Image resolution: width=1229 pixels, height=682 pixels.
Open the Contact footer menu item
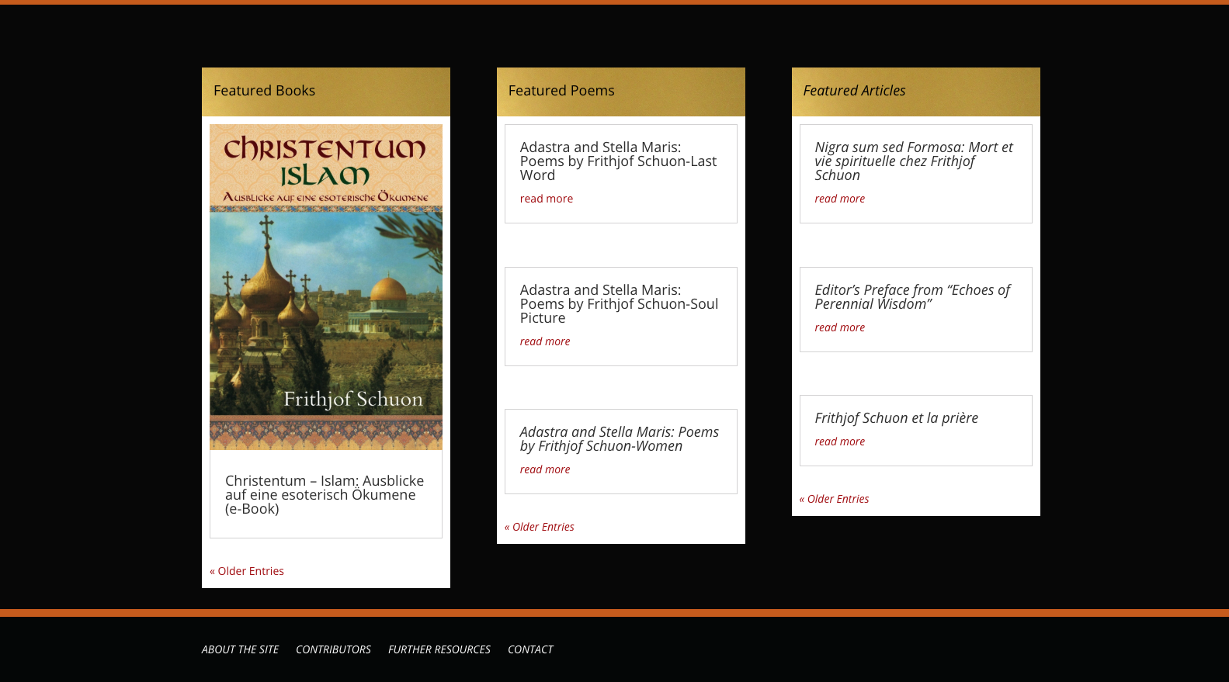point(530,649)
